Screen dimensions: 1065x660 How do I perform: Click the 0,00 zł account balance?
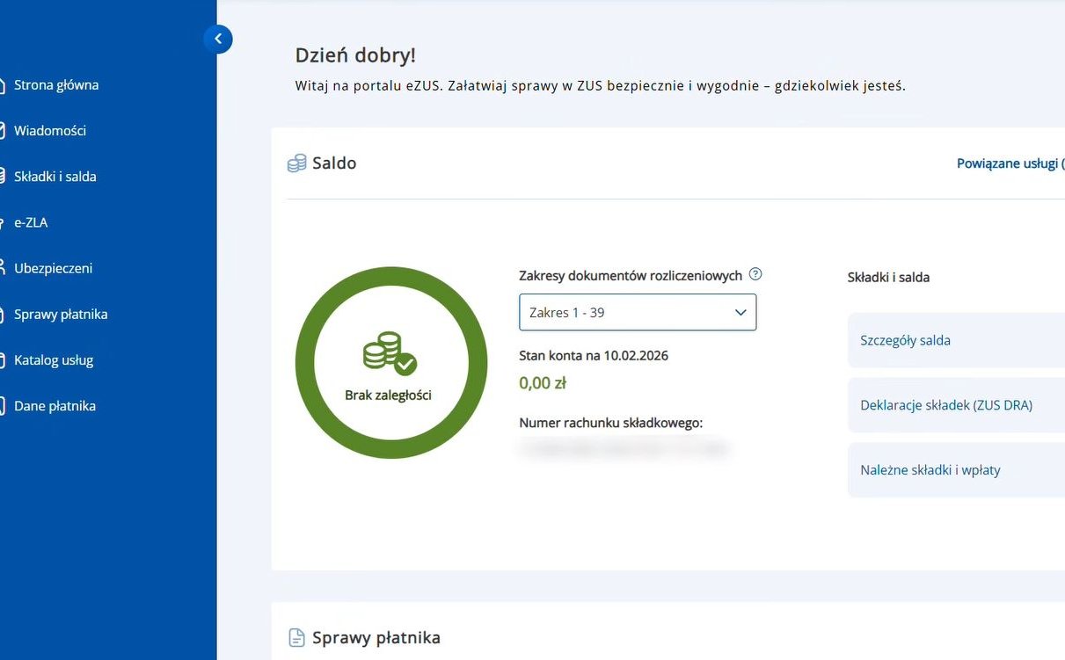click(x=543, y=383)
